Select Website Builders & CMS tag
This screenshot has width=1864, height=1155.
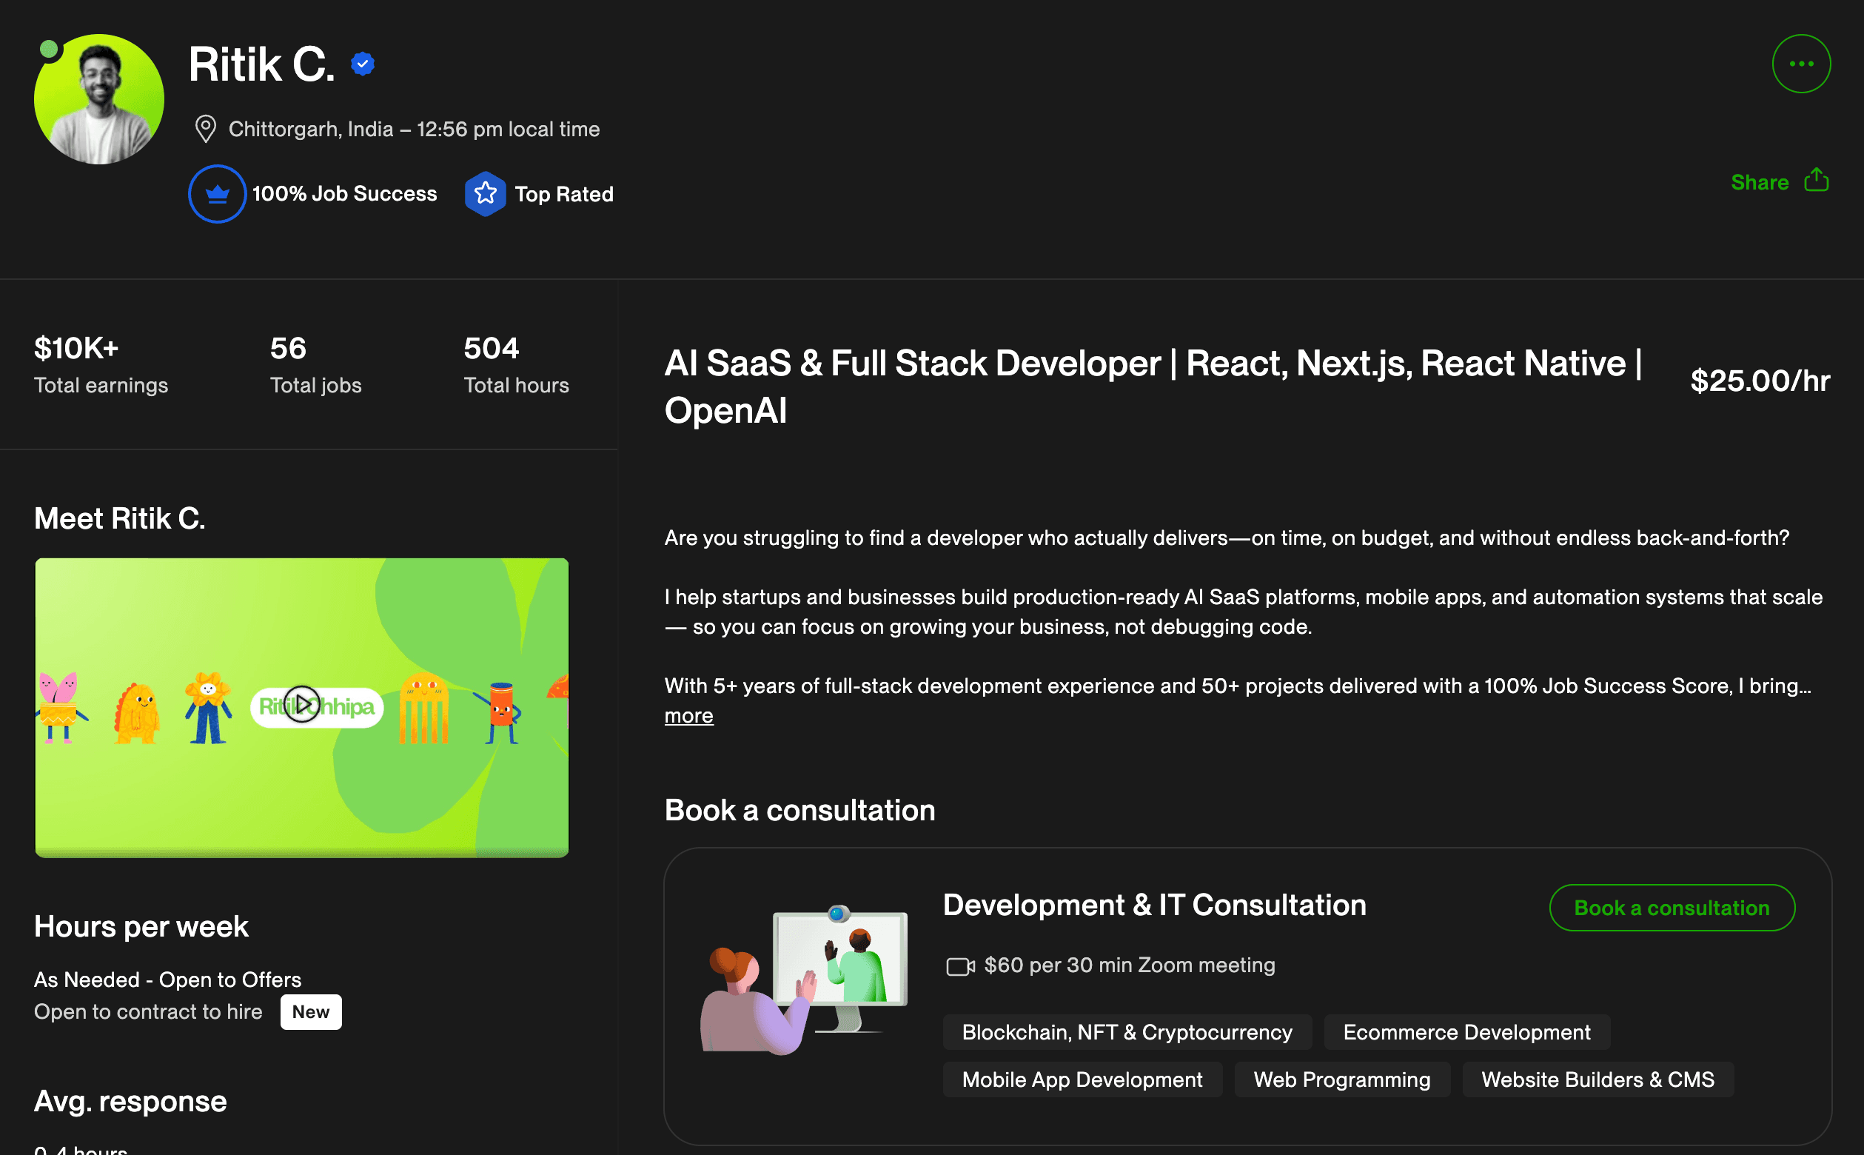point(1598,1079)
